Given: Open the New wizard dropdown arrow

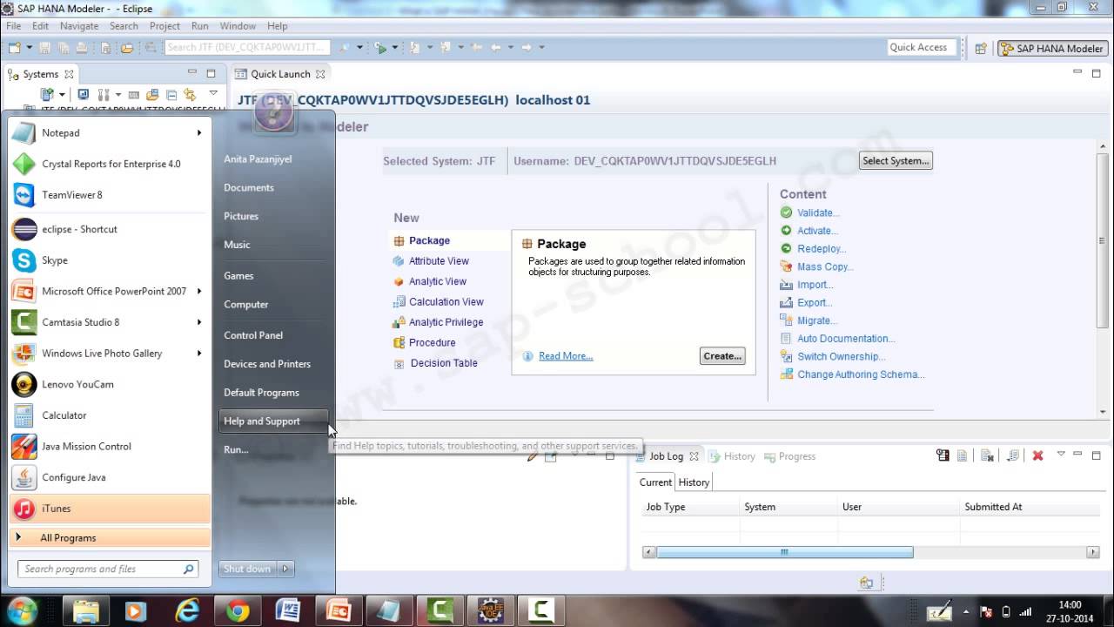Looking at the screenshot, I should 29,48.
